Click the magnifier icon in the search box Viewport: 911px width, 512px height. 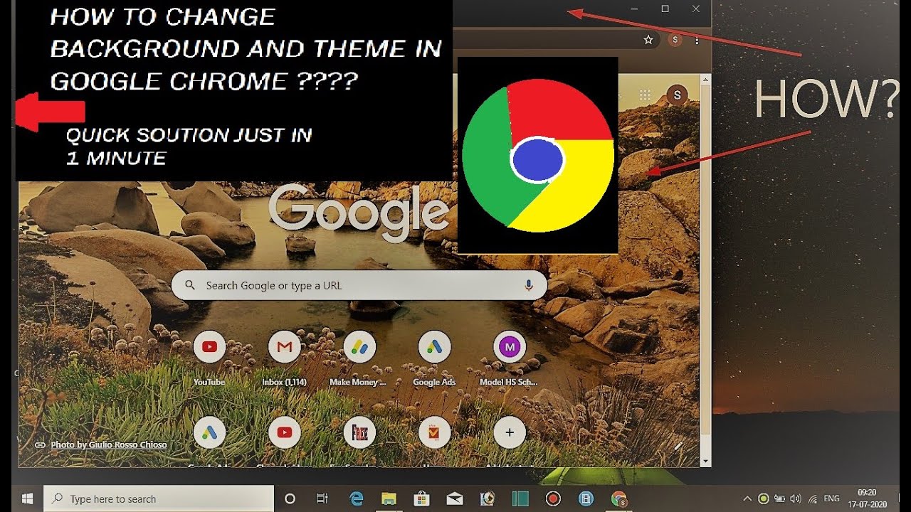click(190, 285)
